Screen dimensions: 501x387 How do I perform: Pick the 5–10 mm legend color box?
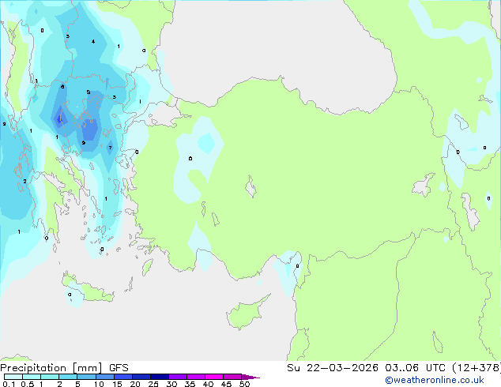[x=86, y=377]
